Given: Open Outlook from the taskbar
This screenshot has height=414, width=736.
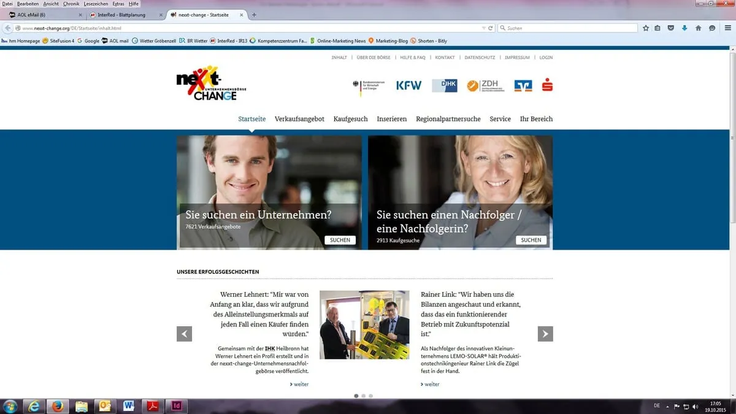Looking at the screenshot, I should (x=105, y=405).
